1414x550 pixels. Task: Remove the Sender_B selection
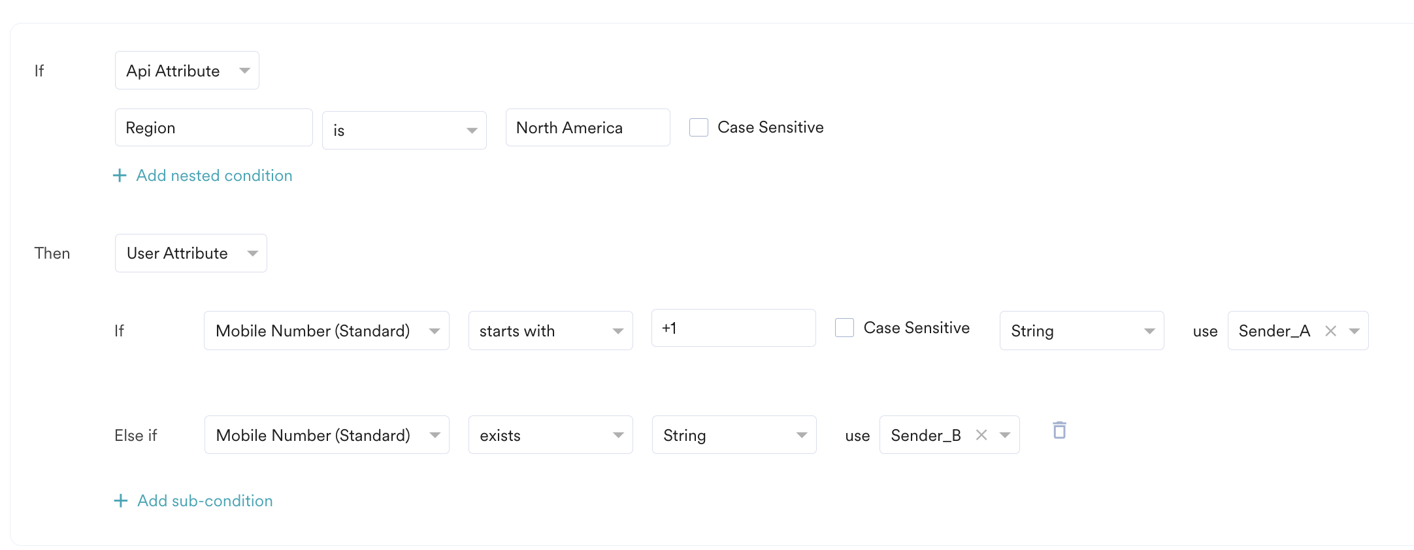click(x=981, y=435)
